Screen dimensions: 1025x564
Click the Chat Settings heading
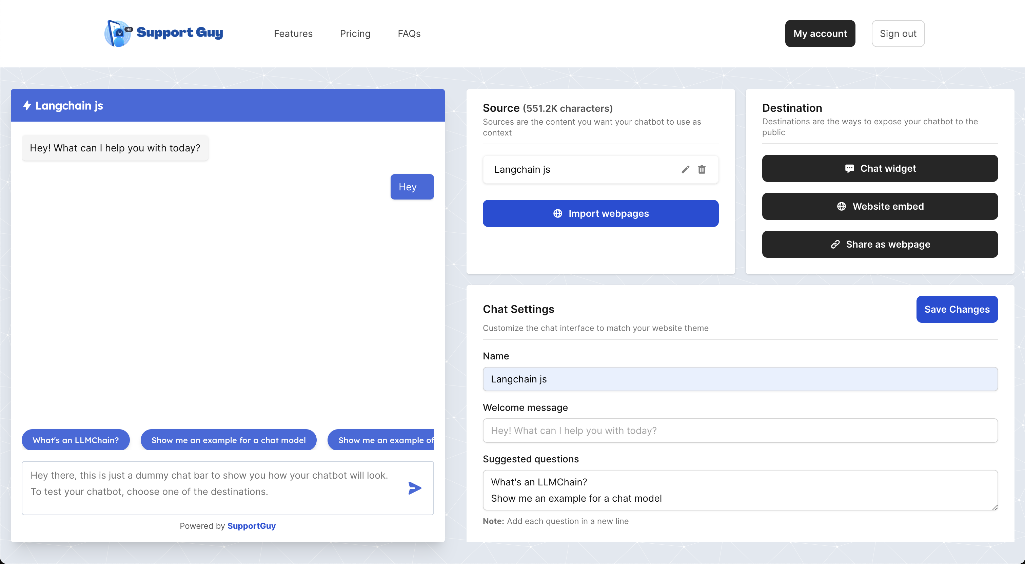pos(518,309)
